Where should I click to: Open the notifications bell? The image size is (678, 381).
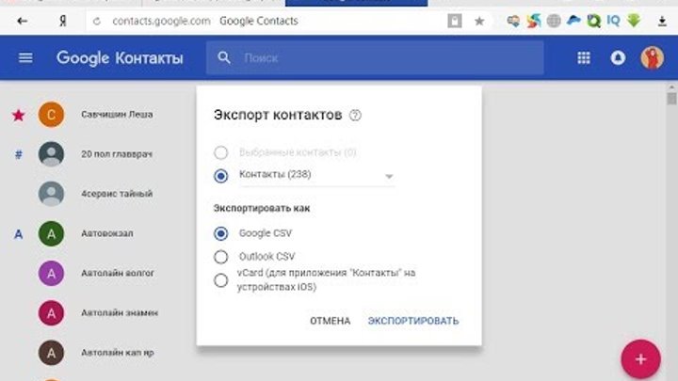pyautogui.click(x=618, y=58)
